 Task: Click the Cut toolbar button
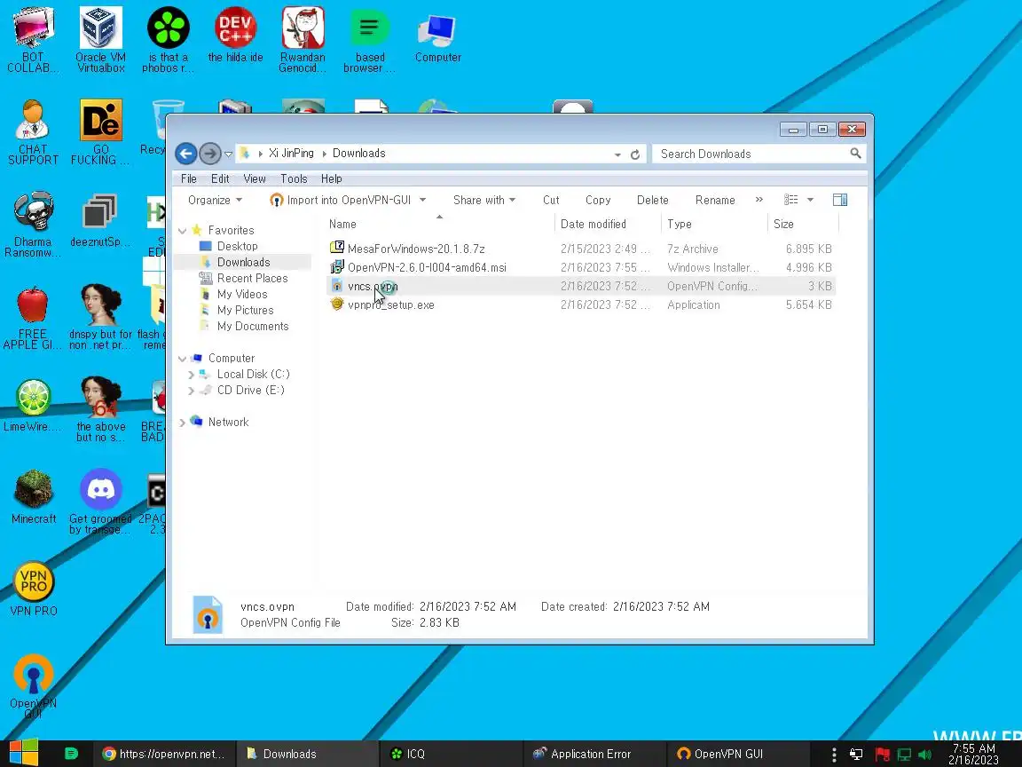click(551, 201)
